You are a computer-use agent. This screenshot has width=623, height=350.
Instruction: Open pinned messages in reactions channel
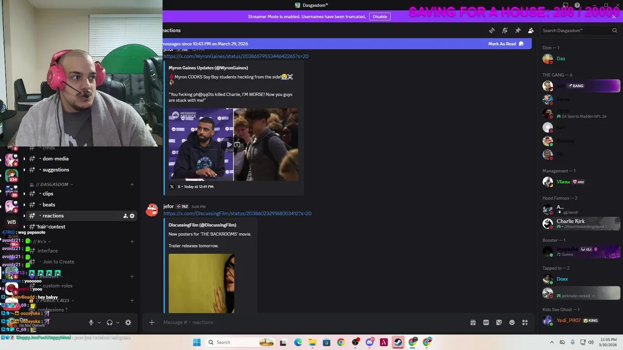[x=518, y=30]
